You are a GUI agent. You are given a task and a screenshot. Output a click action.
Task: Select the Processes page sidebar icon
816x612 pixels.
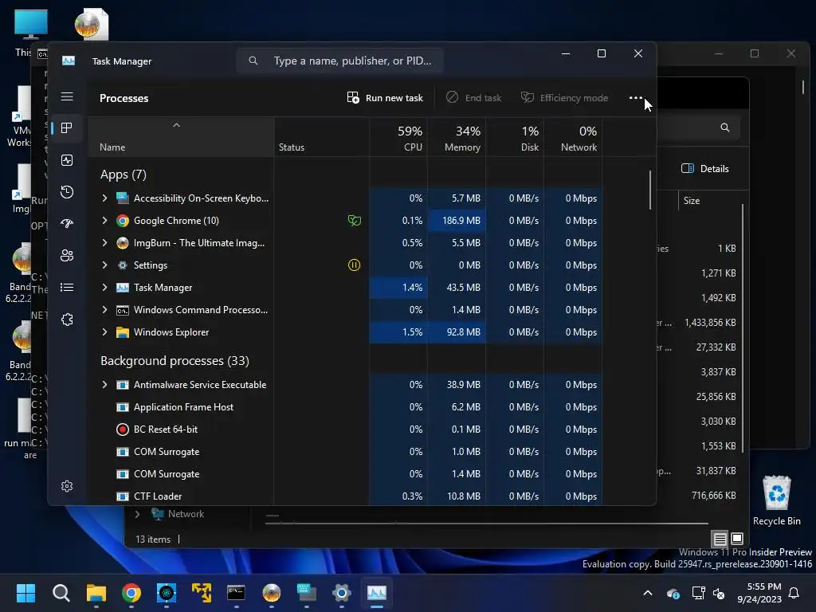[x=67, y=128]
